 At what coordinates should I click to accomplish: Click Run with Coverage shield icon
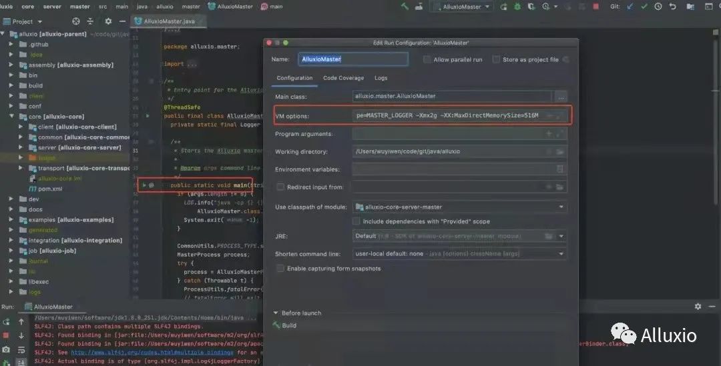coord(531,7)
